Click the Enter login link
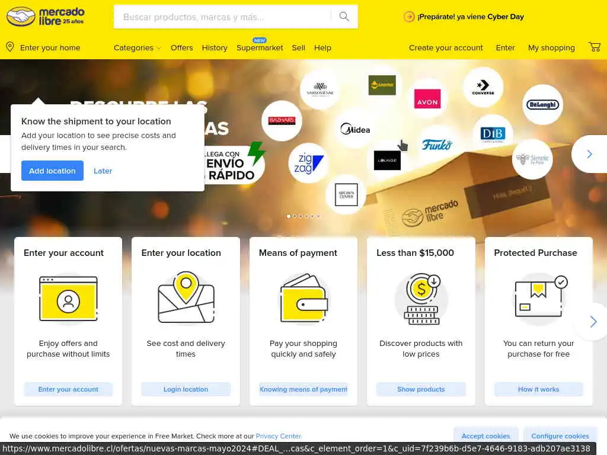Screen dimensions: 607x455 tap(505, 47)
